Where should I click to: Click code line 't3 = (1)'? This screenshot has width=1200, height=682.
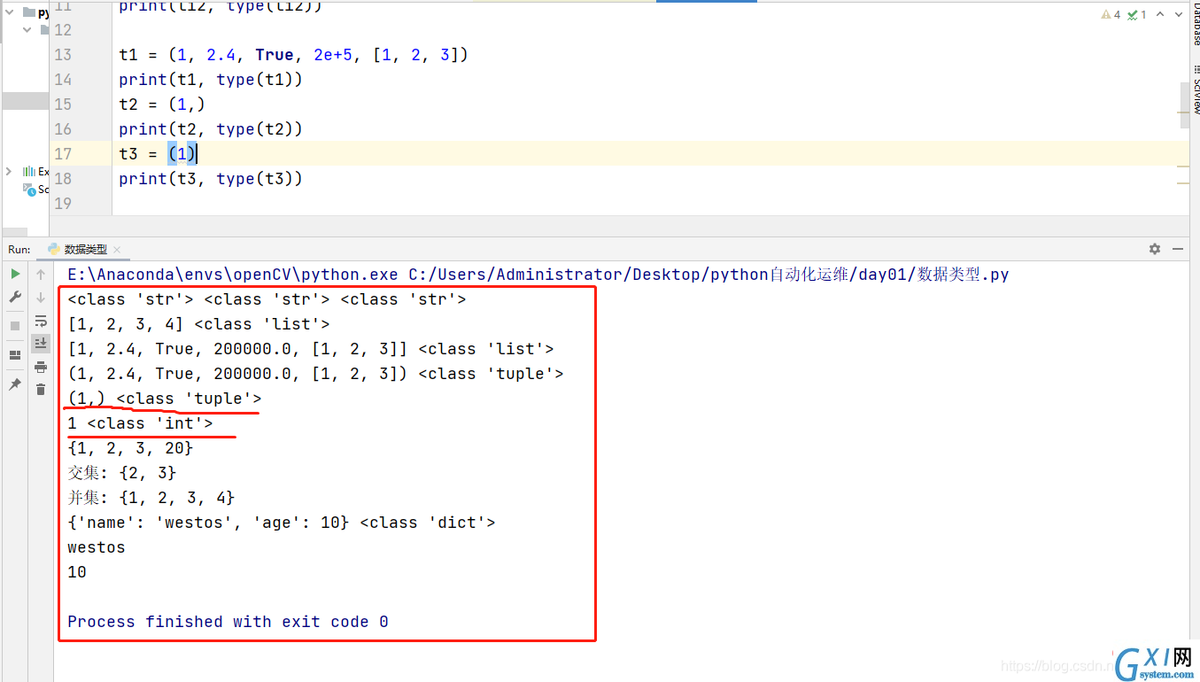coord(158,154)
